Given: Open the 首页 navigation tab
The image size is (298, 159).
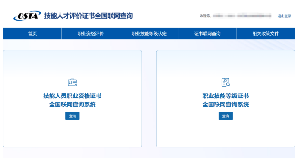Looking at the screenshot, I should (x=32, y=34).
